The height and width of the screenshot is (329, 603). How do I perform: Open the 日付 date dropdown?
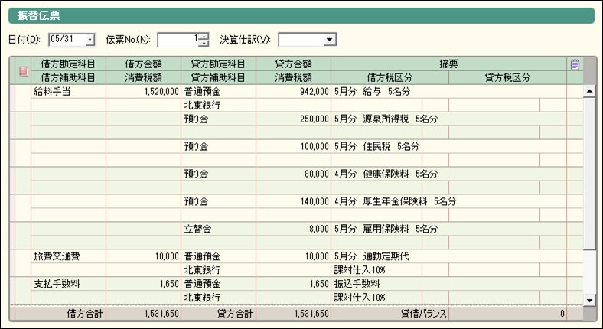click(90, 39)
